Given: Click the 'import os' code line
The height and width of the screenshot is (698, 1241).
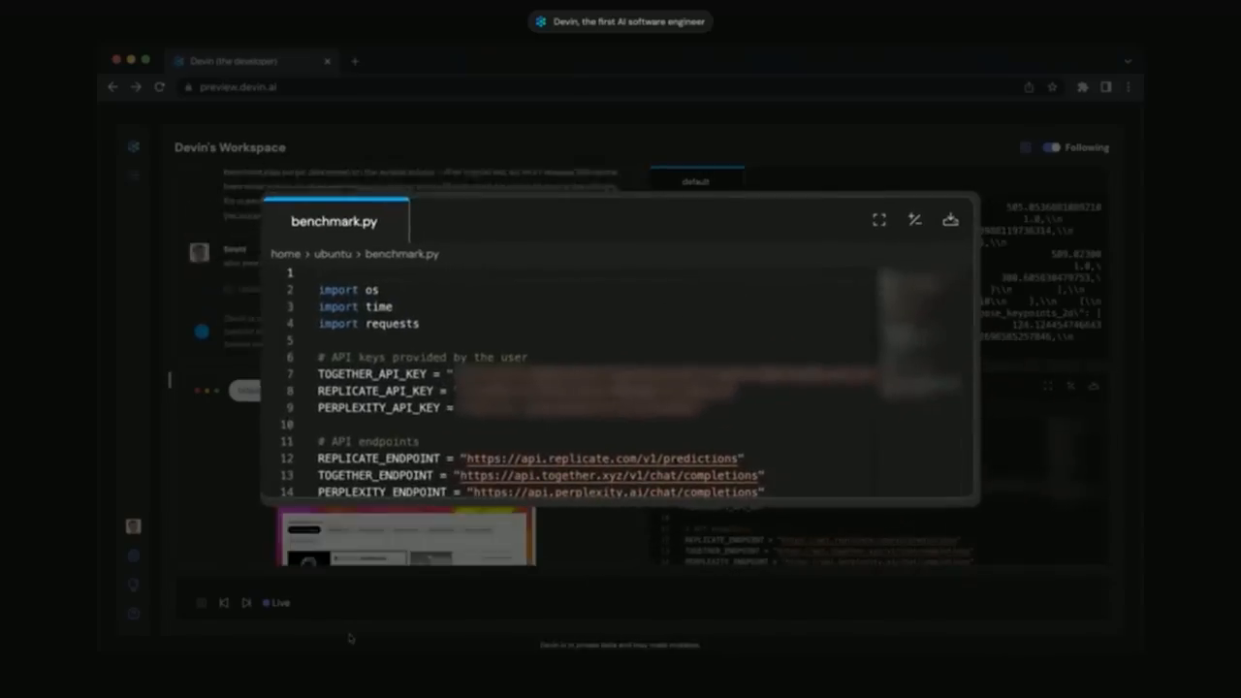Looking at the screenshot, I should click(x=348, y=290).
